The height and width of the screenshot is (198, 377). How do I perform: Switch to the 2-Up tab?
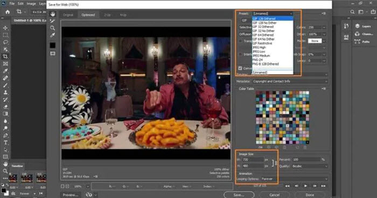click(x=107, y=15)
